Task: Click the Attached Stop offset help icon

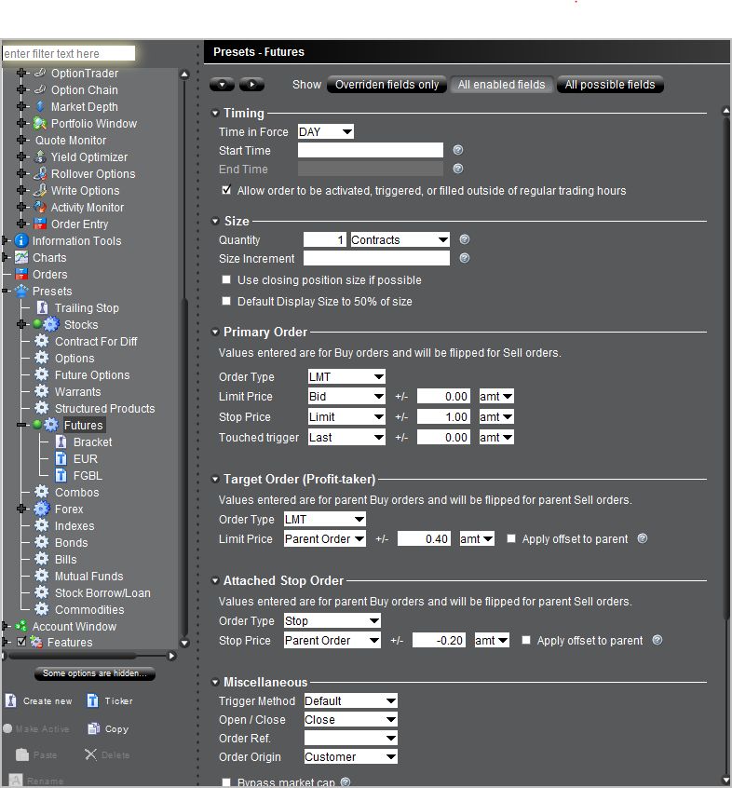Action: point(657,640)
